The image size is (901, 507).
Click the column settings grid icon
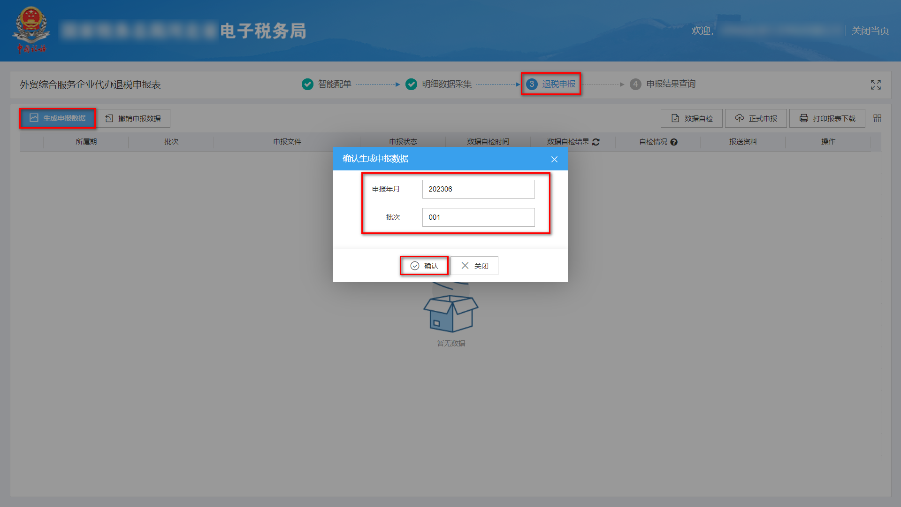877,118
